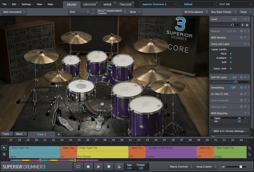Open the Smoothing options menu icon
Viewport: 254px width, 172px height.
point(245,87)
